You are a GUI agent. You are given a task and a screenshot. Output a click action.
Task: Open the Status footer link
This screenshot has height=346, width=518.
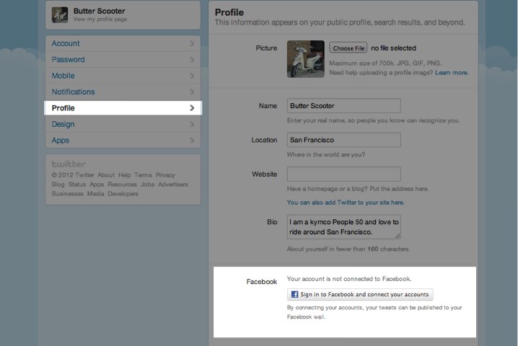[77, 185]
